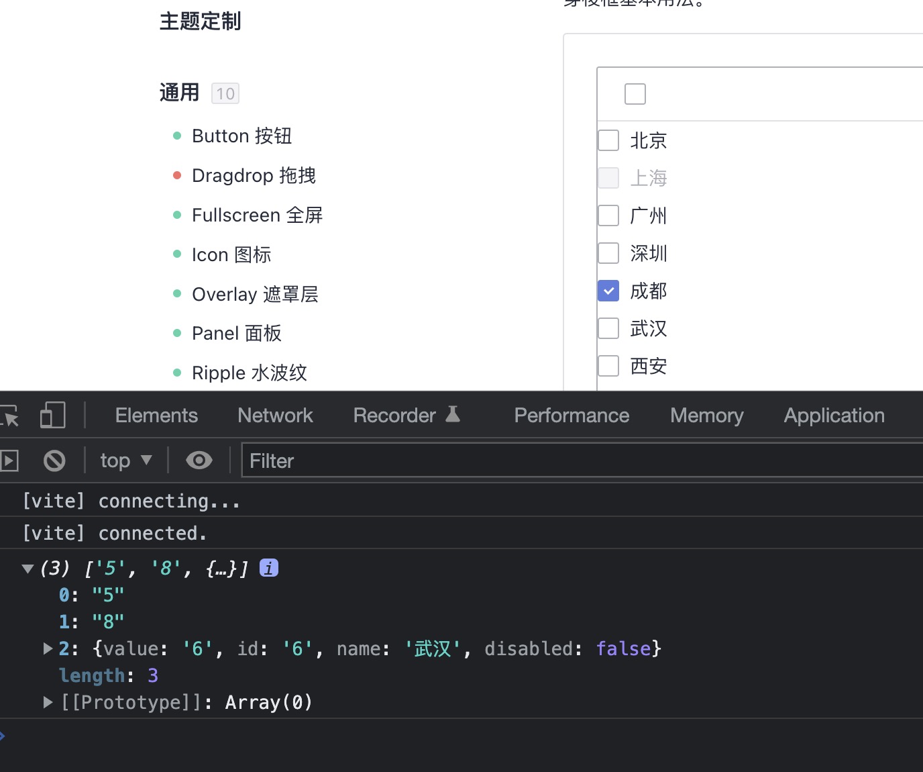Select the 成都 label text
The width and height of the screenshot is (923, 772).
pos(648,291)
